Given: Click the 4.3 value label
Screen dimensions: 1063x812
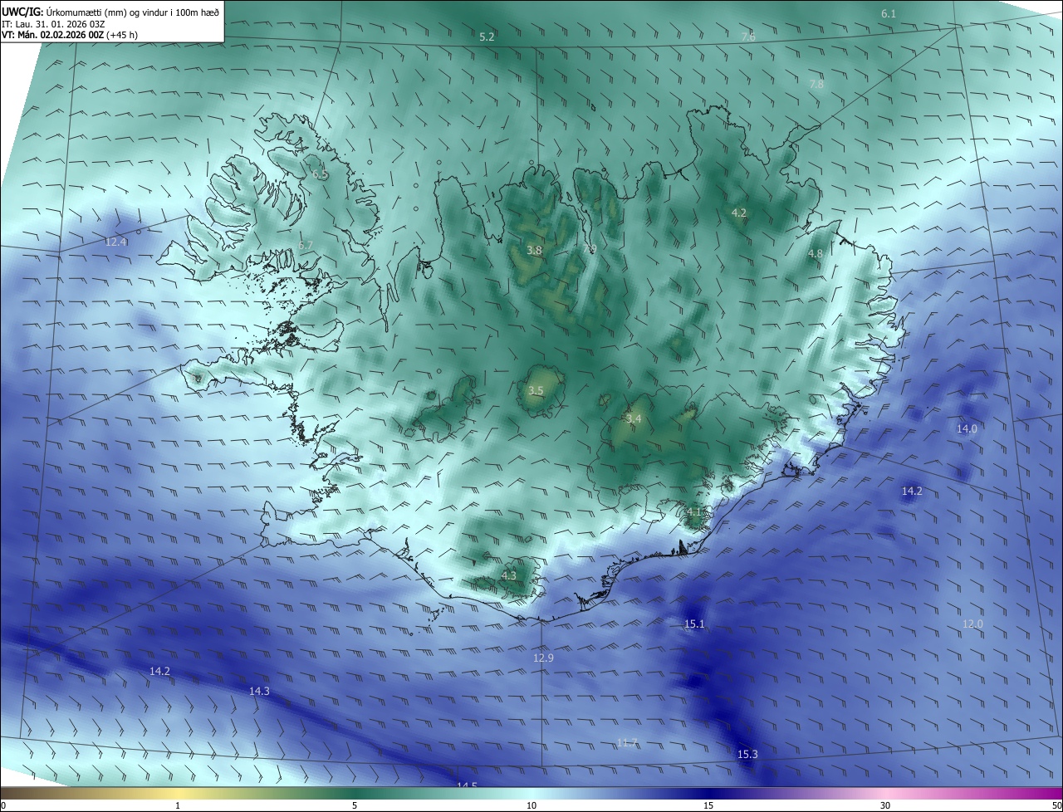Looking at the screenshot, I should 508,575.
